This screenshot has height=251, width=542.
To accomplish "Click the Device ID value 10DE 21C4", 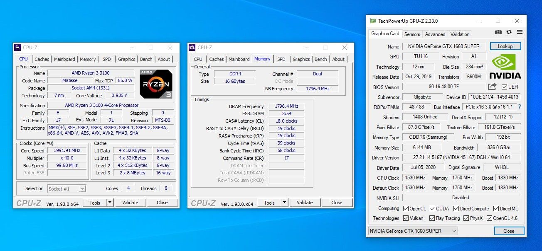I will tap(495, 97).
